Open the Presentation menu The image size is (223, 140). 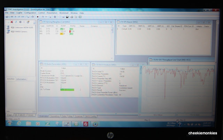[x=52, y=13]
